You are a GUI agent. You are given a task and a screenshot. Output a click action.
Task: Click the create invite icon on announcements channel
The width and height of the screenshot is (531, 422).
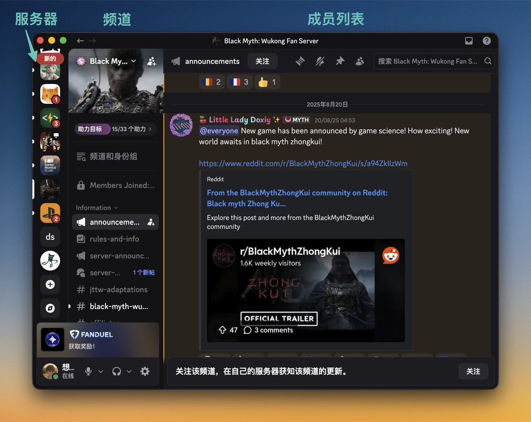coord(151,222)
